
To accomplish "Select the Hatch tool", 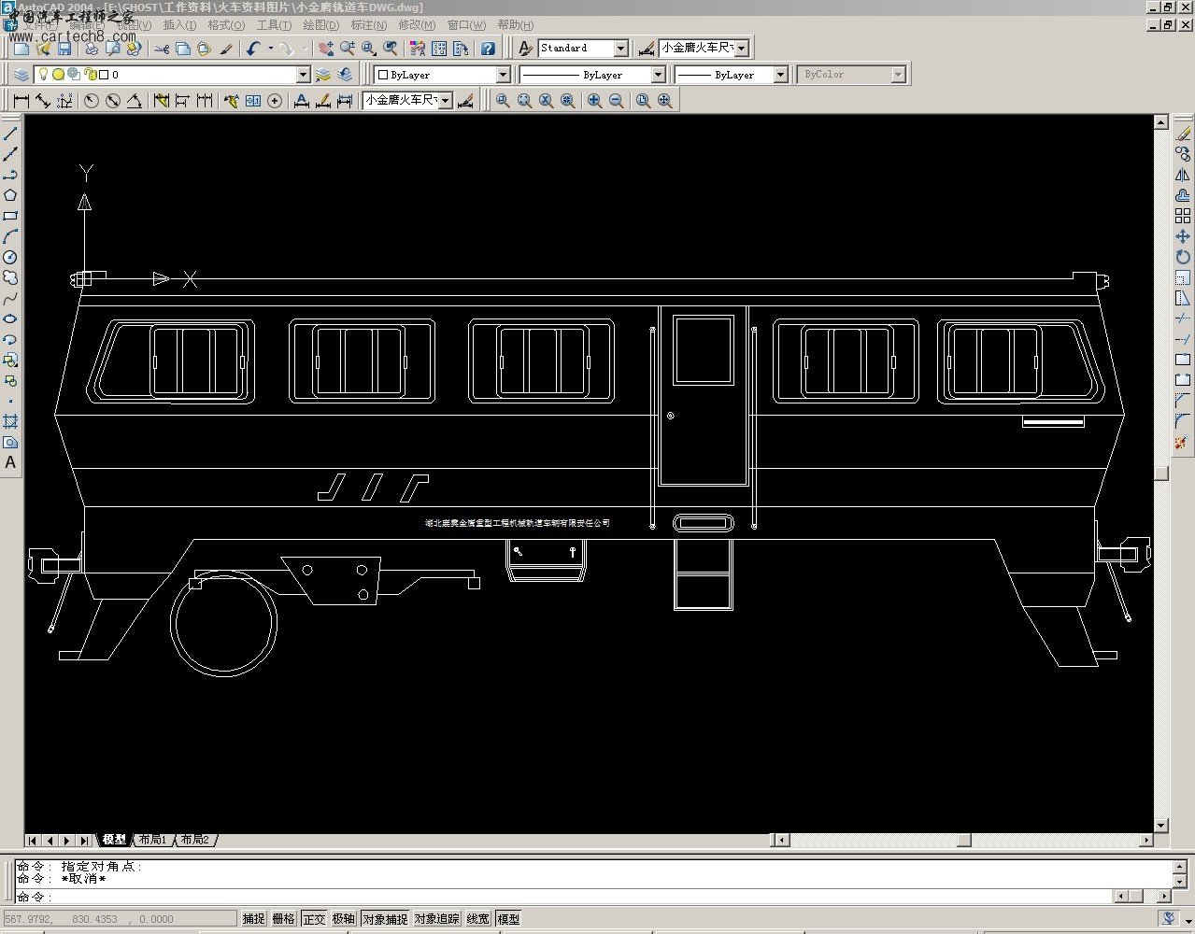I will pyautogui.click(x=10, y=421).
